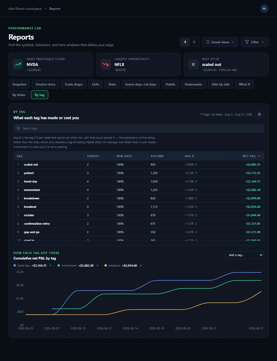
Task: Open the Largest Opportunity NFLX card
Action: (138, 64)
